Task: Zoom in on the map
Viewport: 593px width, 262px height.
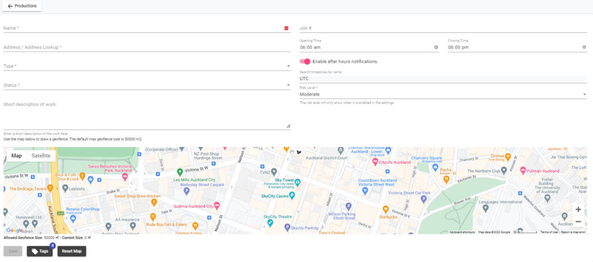Action: [578, 209]
